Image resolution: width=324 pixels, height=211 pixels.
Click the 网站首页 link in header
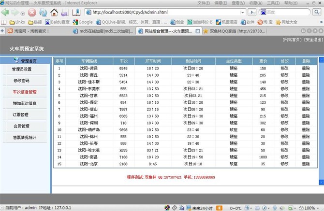pyautogui.click(x=292, y=40)
